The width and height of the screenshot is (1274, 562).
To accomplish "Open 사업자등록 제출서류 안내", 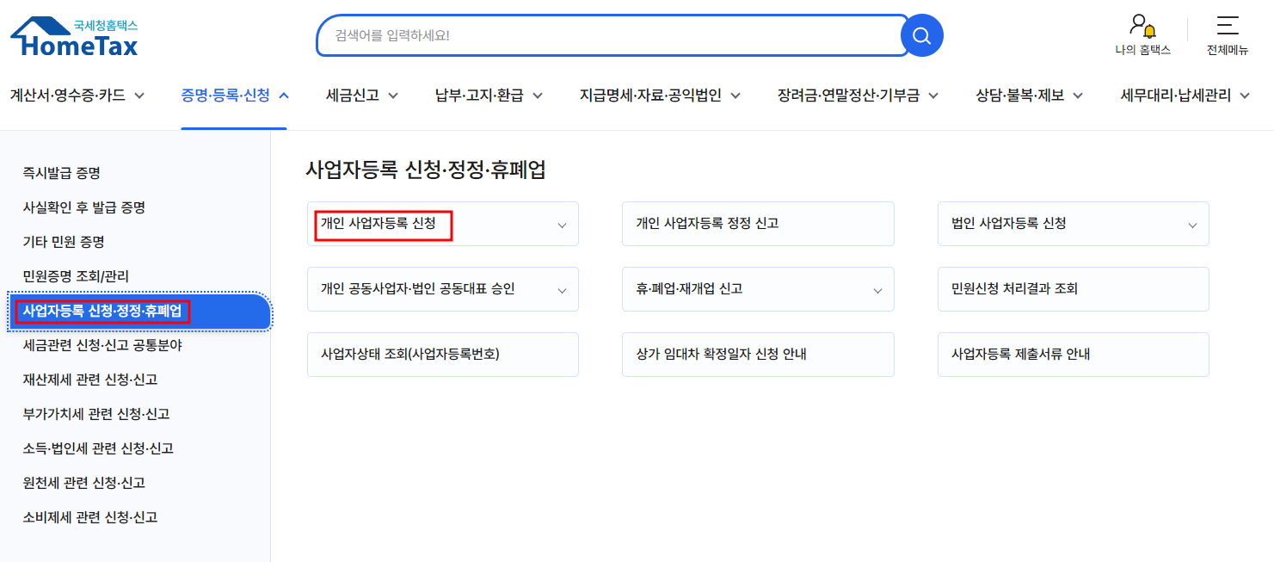I will pyautogui.click(x=1074, y=355).
